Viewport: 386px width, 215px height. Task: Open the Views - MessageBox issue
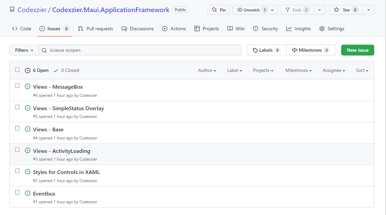[58, 87]
